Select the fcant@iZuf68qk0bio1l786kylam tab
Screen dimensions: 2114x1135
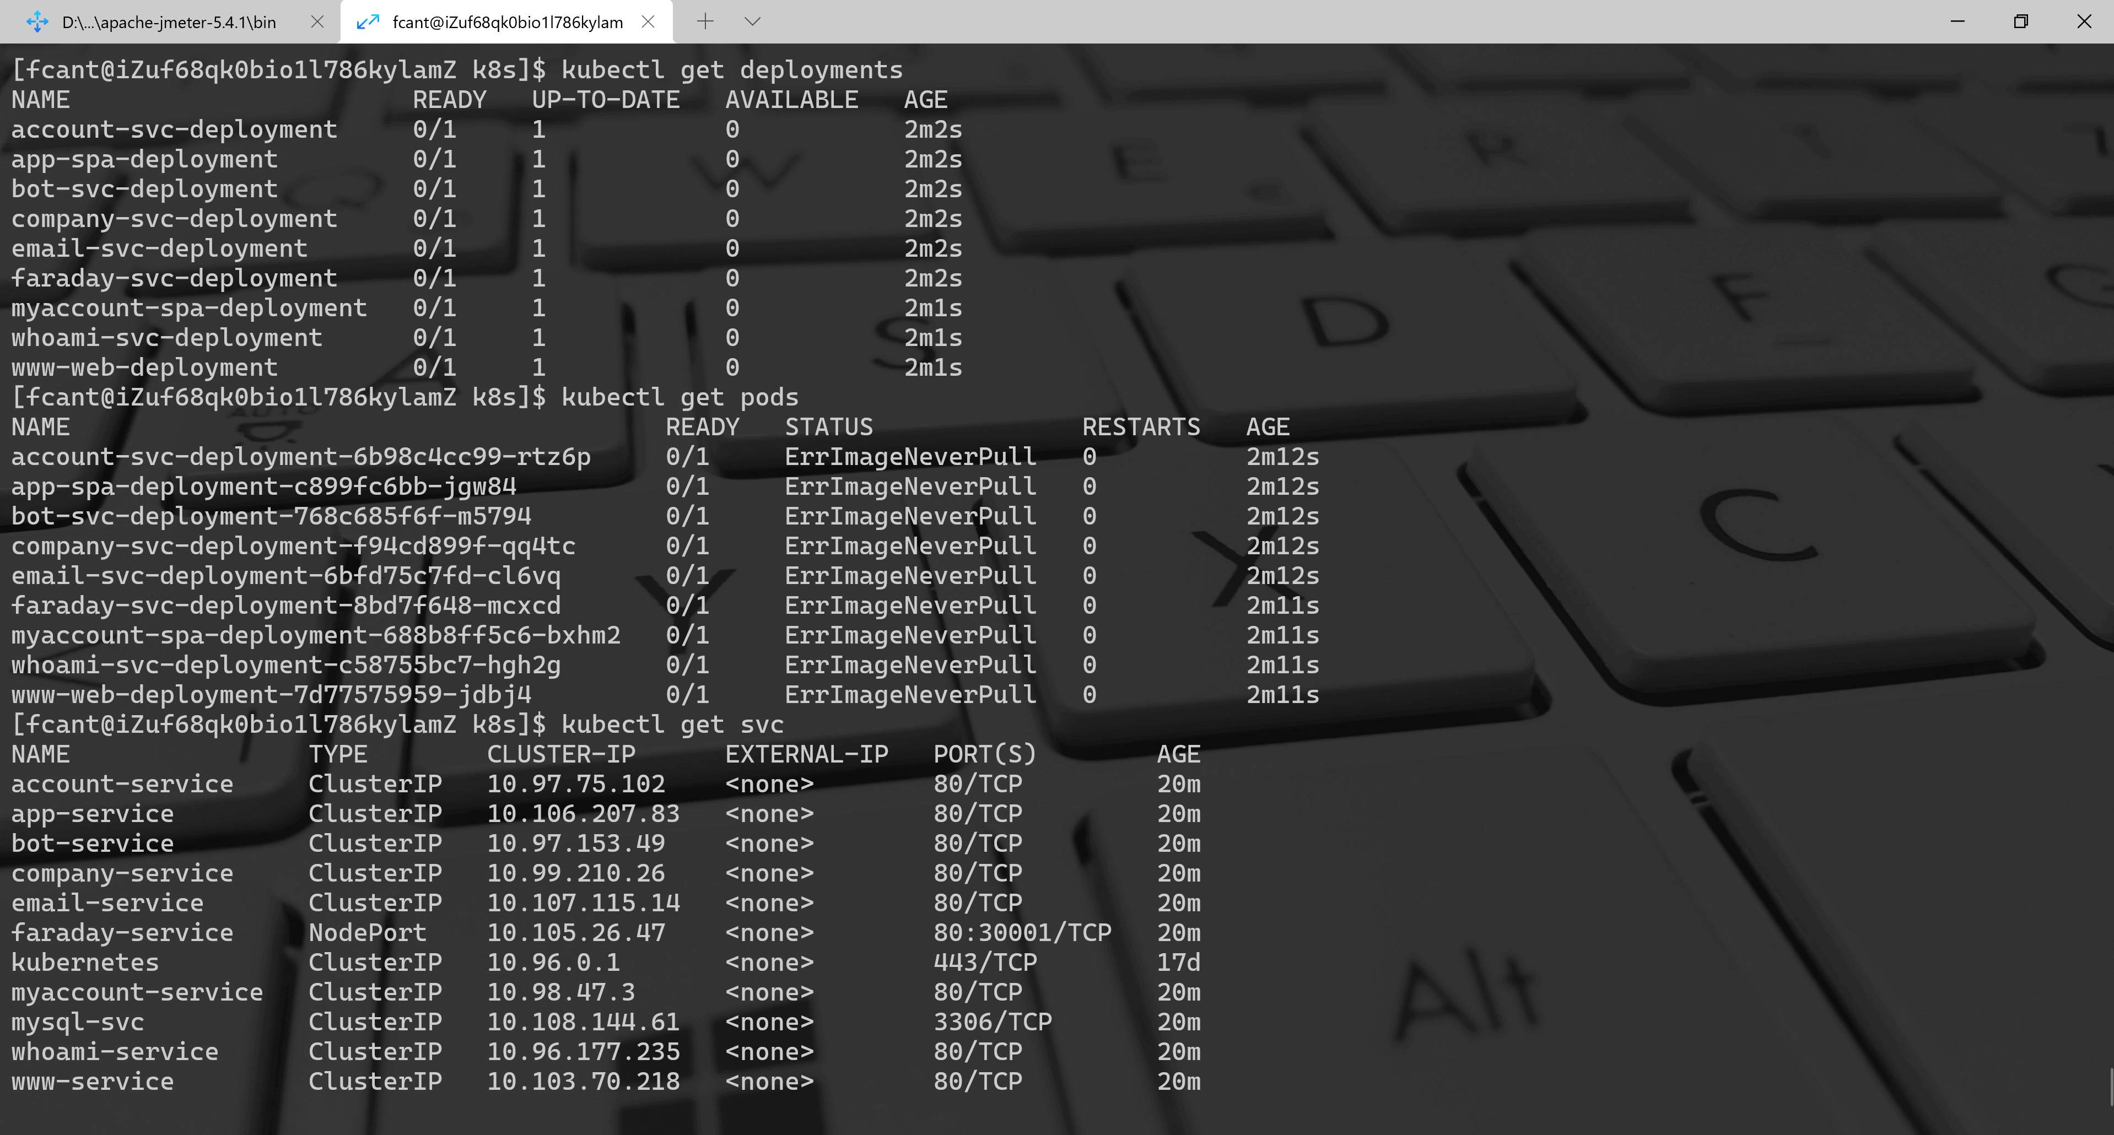[x=507, y=22]
